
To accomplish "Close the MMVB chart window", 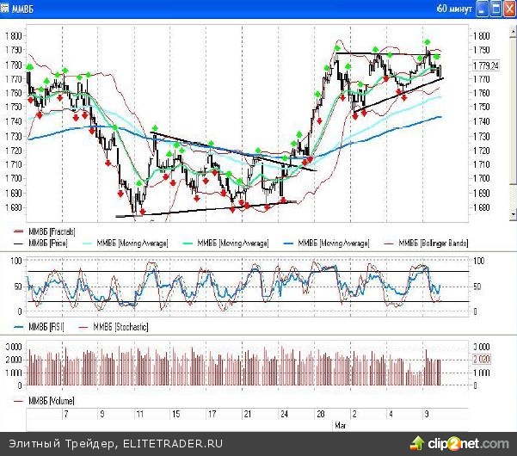I will pos(508,8).
